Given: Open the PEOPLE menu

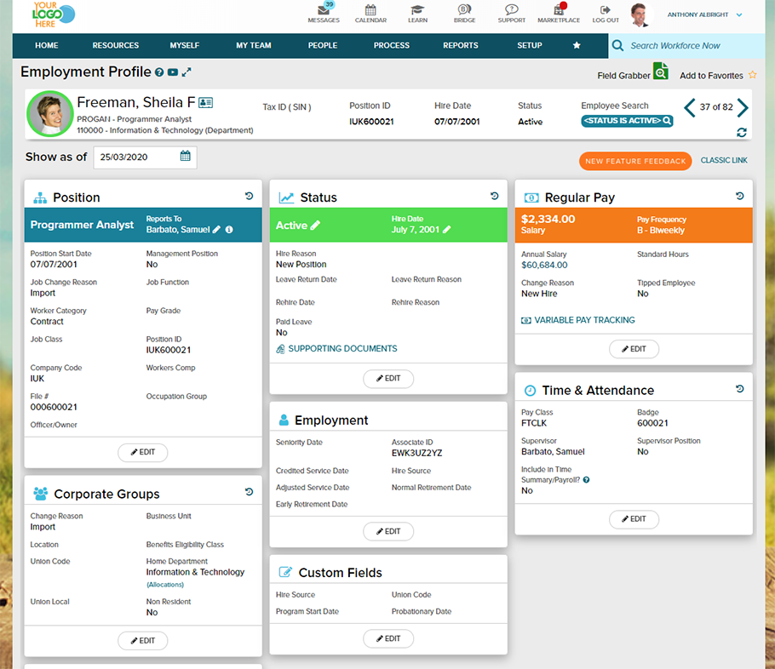Looking at the screenshot, I should tap(323, 45).
